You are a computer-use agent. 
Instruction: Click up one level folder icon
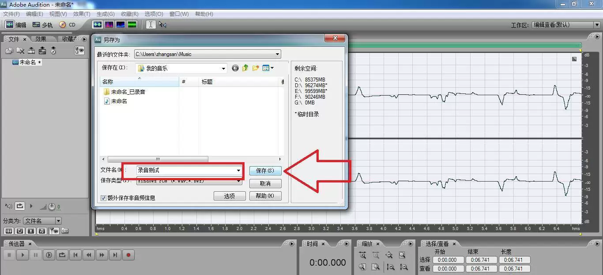pos(245,68)
